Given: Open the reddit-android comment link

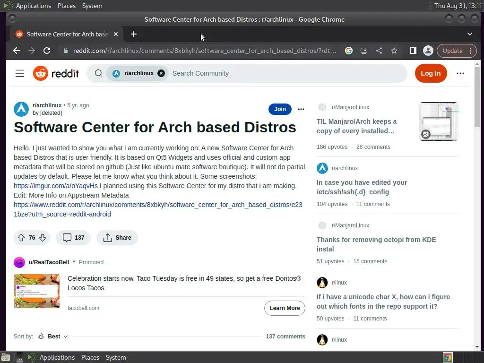Looking at the screenshot, I should (158, 209).
